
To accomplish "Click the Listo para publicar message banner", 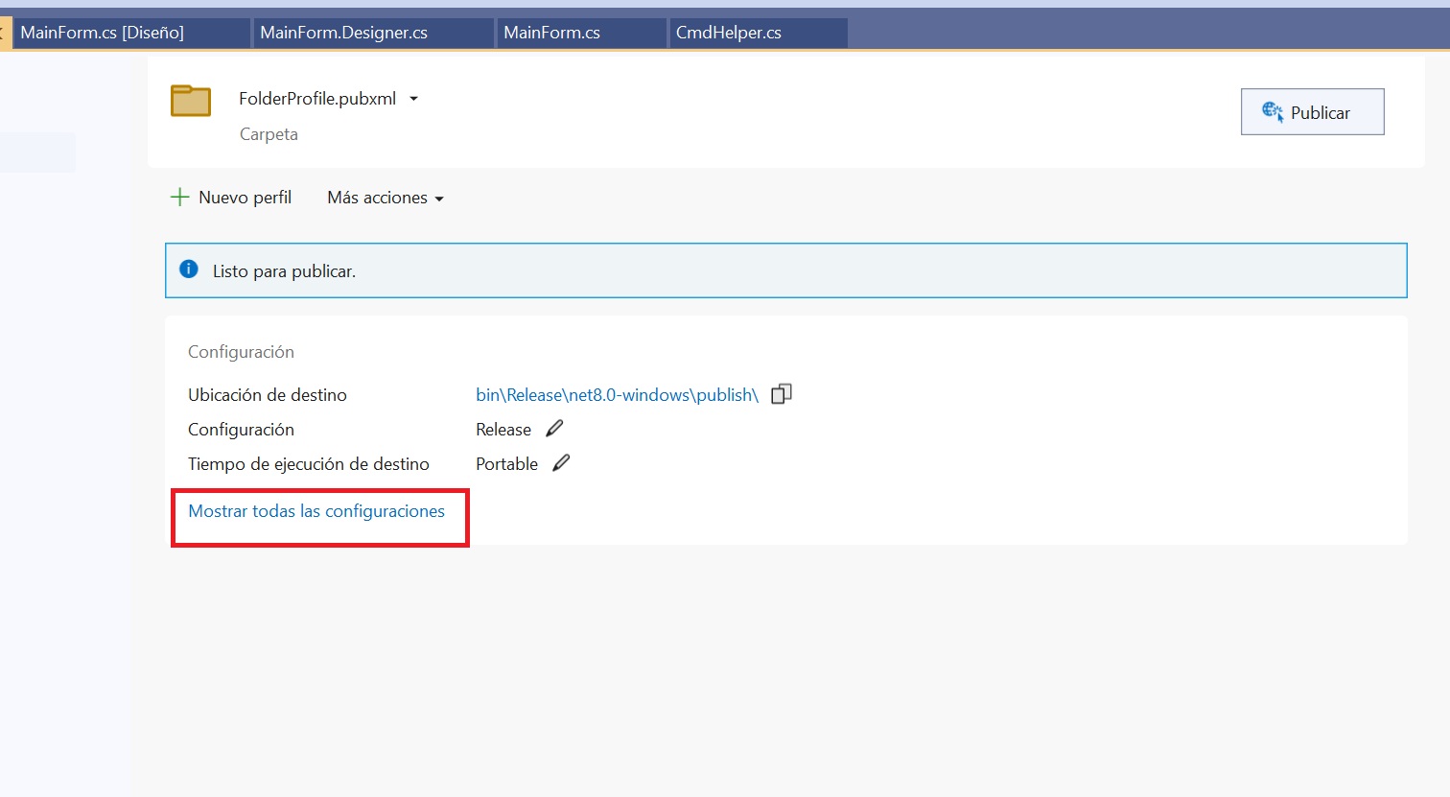I will [784, 270].
